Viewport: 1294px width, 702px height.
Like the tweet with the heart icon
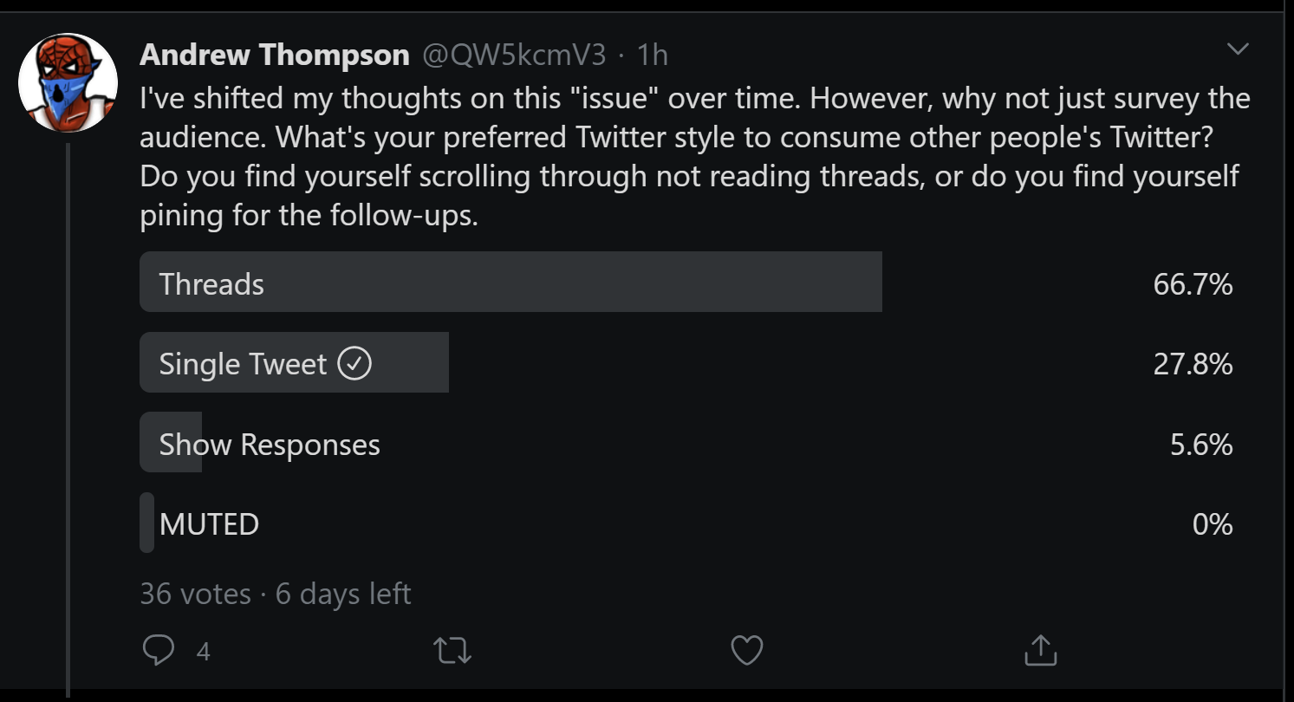point(746,650)
